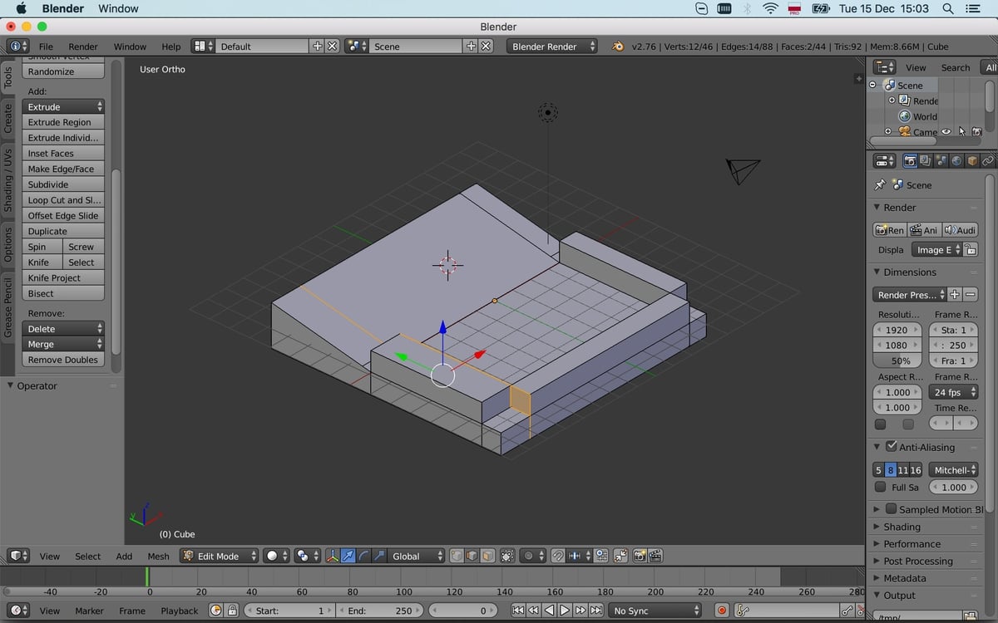Click the OpenGL render image camera icon
Image resolution: width=998 pixels, height=623 pixels.
(x=640, y=556)
